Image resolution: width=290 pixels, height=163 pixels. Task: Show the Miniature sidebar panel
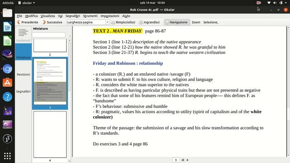coord(23,52)
